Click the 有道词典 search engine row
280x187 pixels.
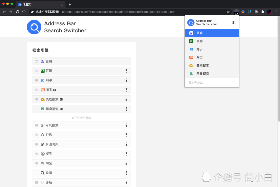click(81, 144)
